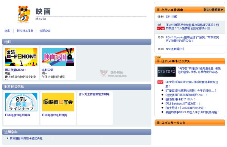Open the 电影 navigation link
This screenshot has height=147, width=227.
point(8,31)
